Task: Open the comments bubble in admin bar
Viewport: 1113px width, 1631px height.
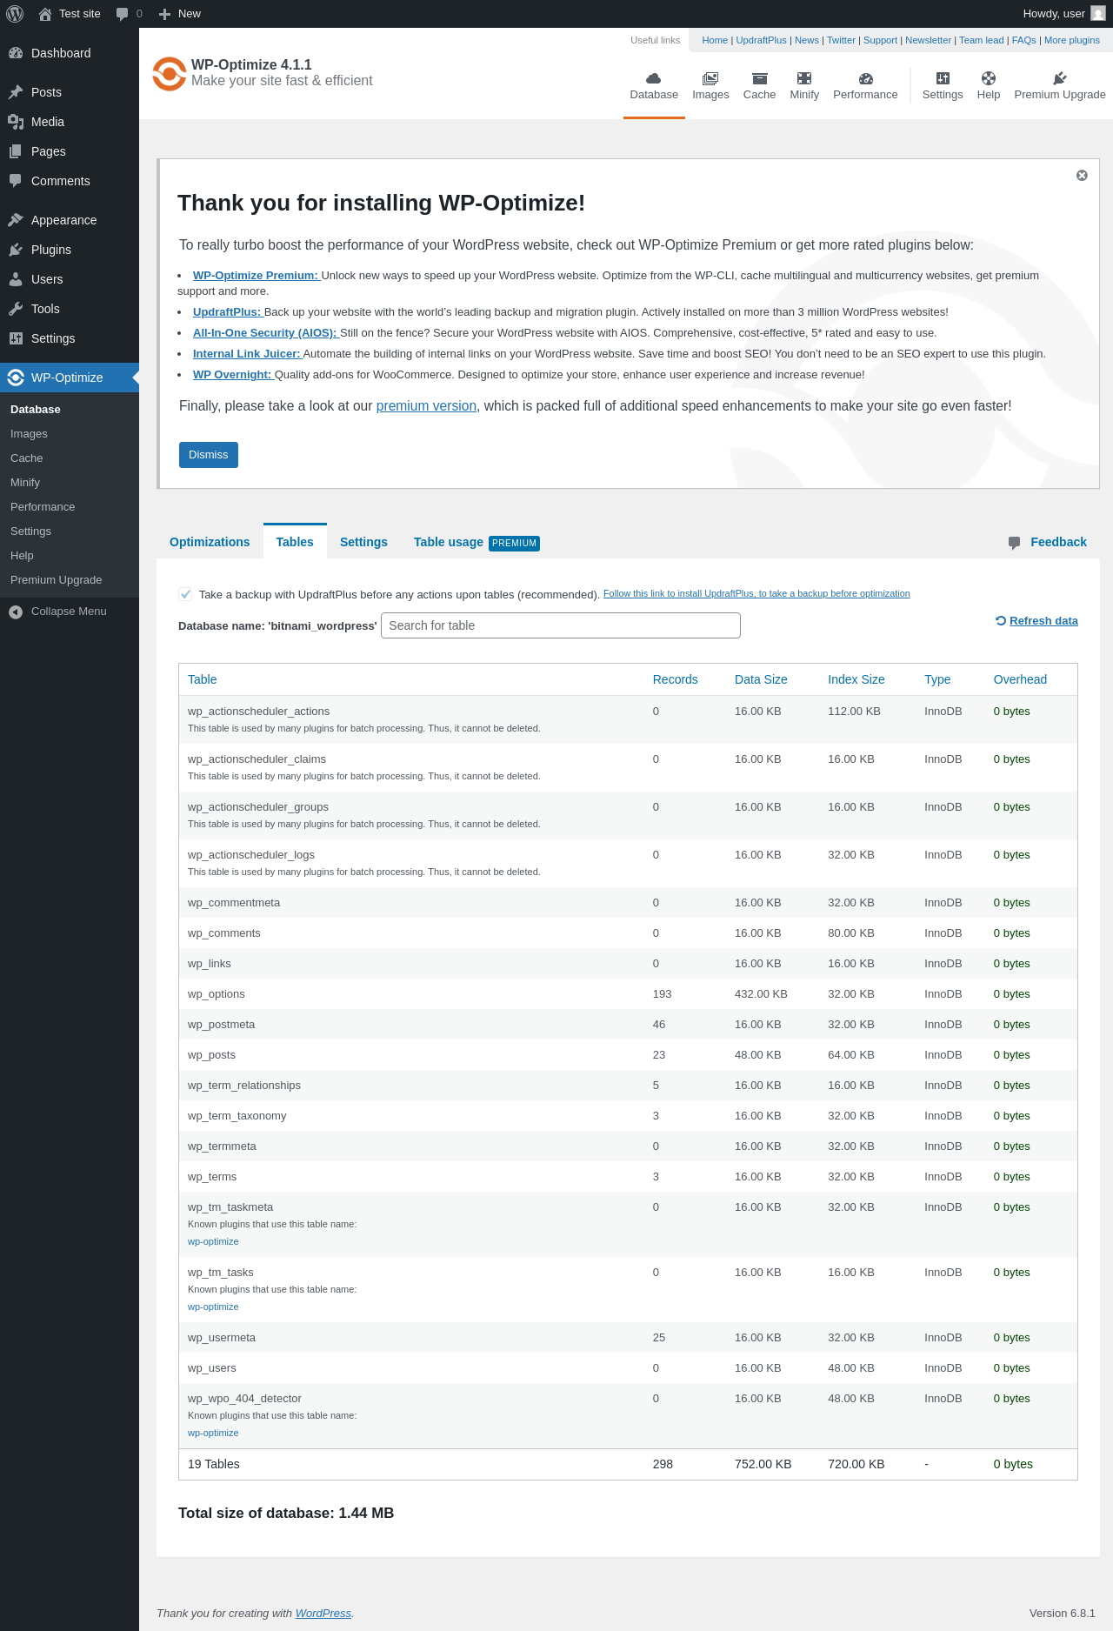Action: point(122,14)
